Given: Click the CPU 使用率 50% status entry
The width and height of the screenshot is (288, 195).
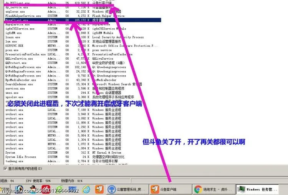Looking at the screenshot, I should (38, 181).
